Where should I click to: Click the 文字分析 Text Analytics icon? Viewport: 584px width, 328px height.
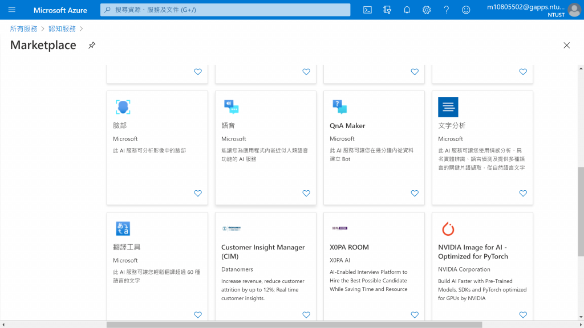[x=448, y=107]
